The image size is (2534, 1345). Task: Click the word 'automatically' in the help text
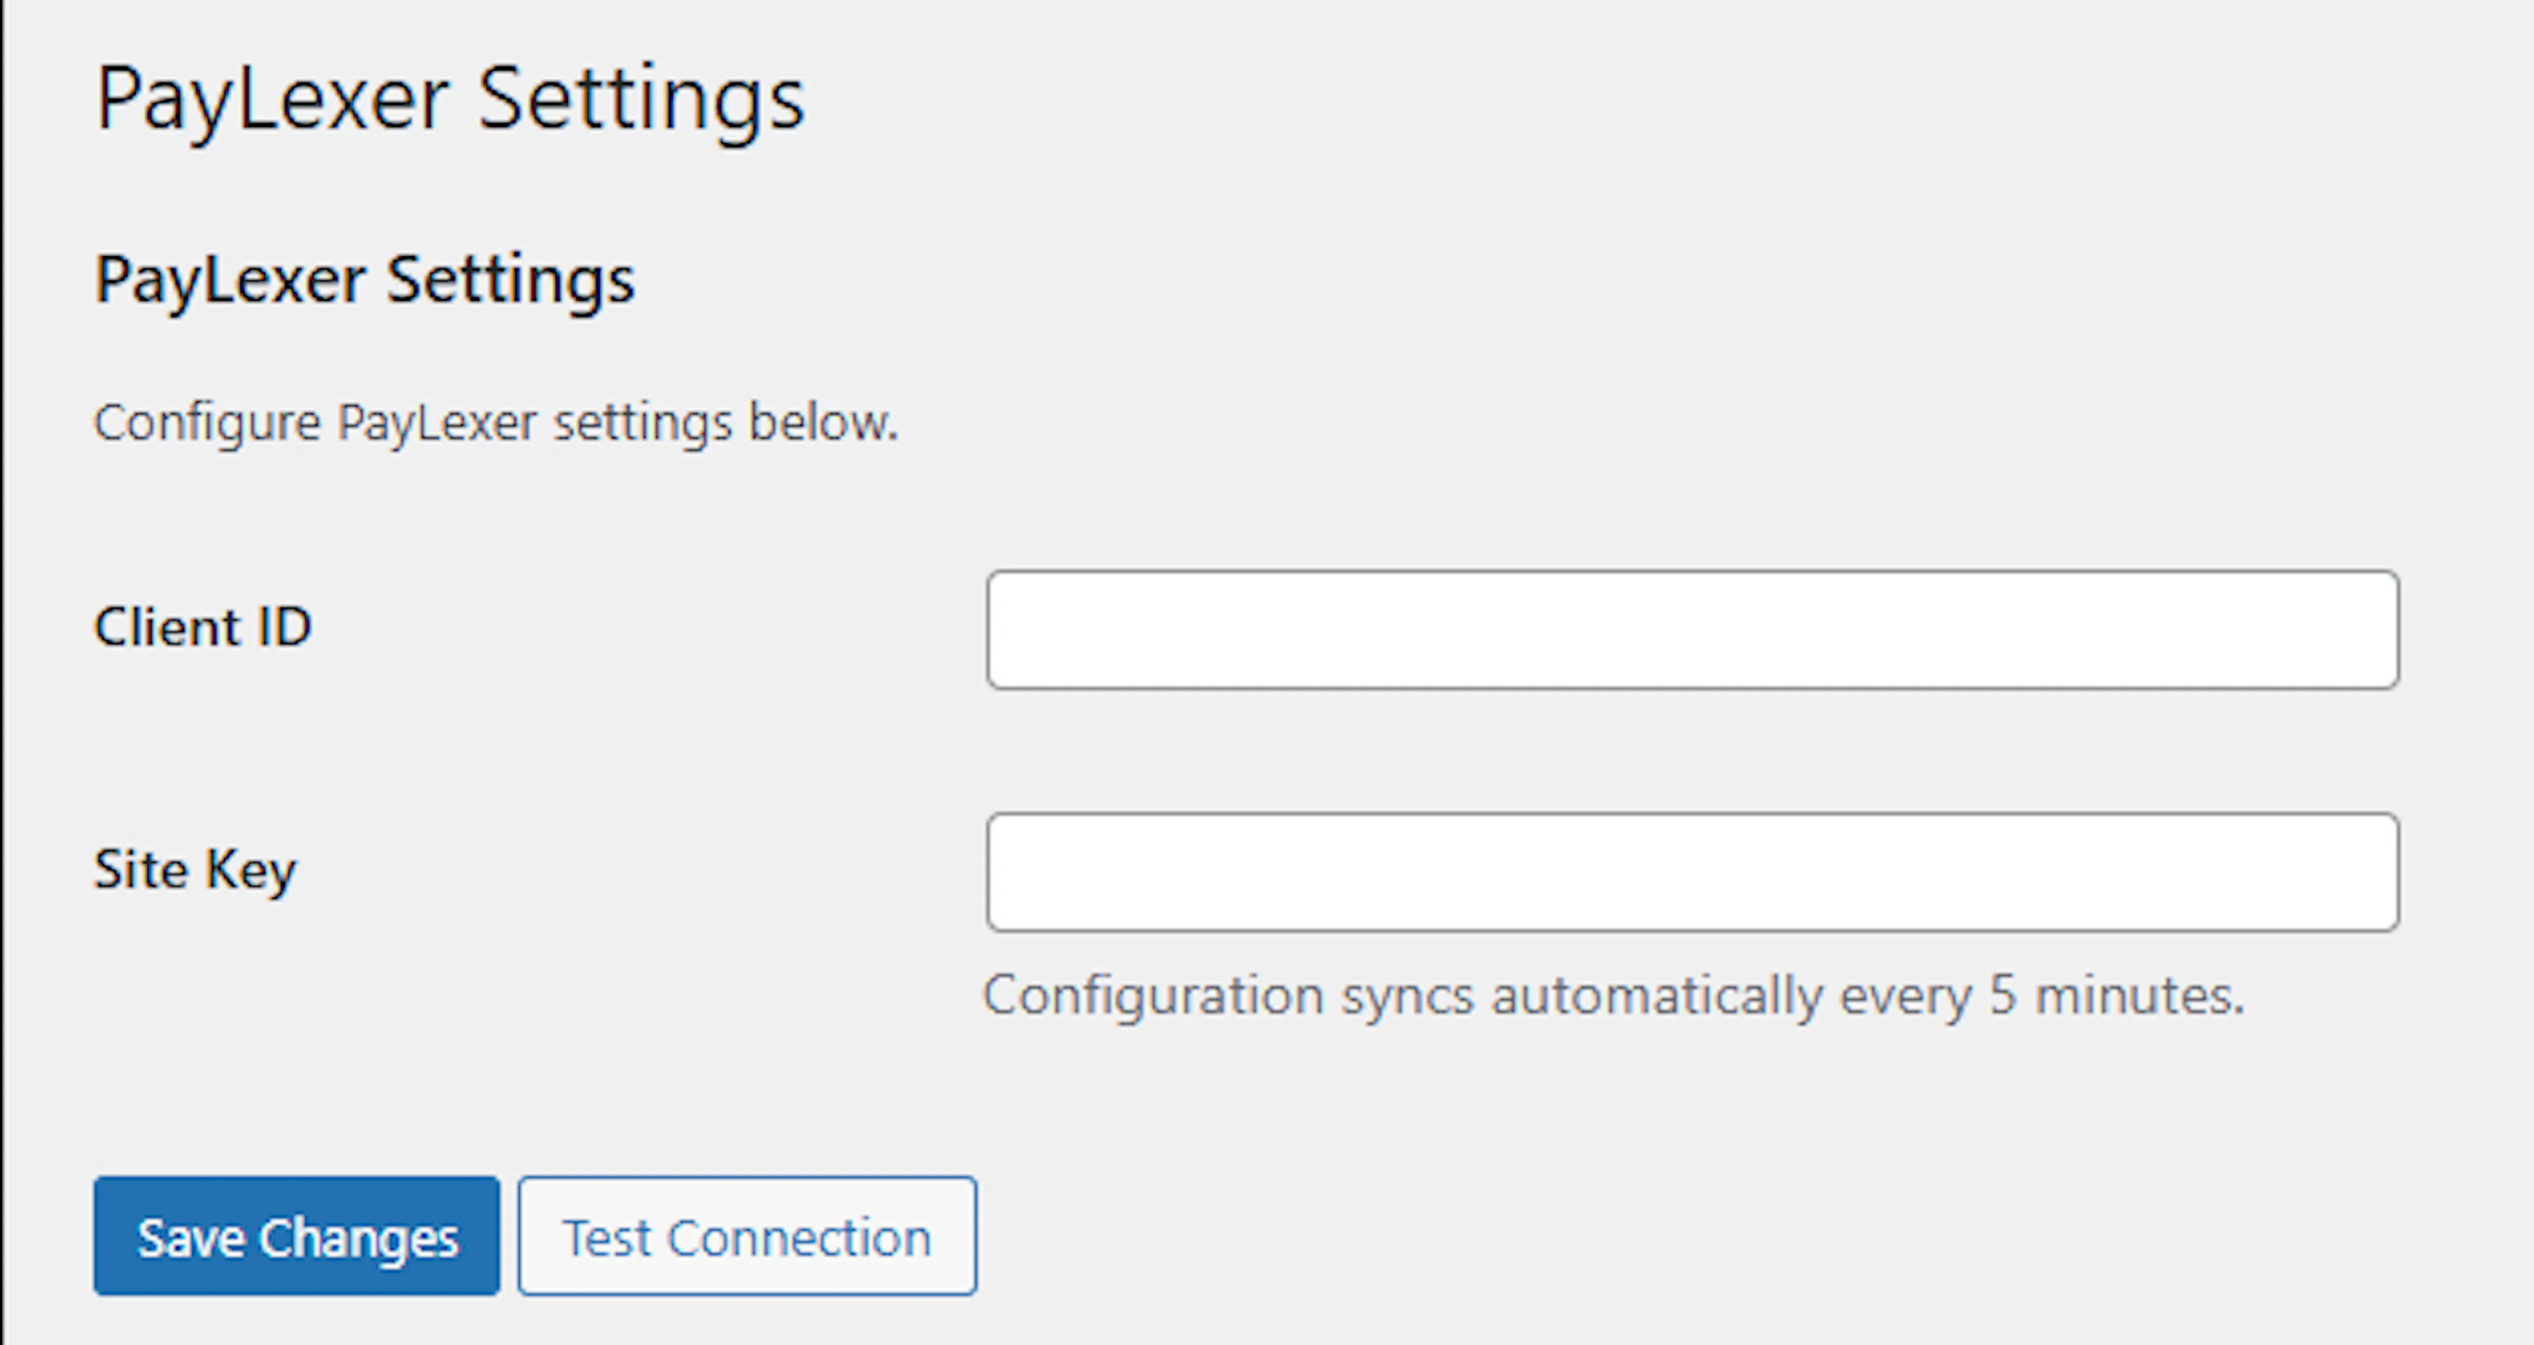(x=1656, y=995)
